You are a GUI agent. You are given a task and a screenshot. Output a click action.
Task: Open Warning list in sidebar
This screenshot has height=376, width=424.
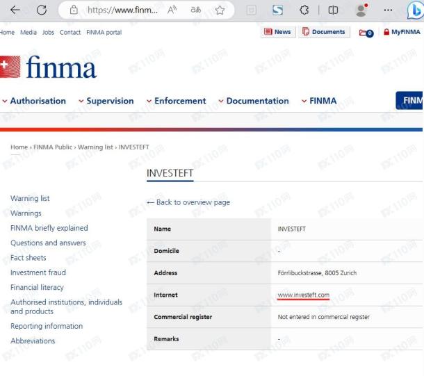coord(30,198)
